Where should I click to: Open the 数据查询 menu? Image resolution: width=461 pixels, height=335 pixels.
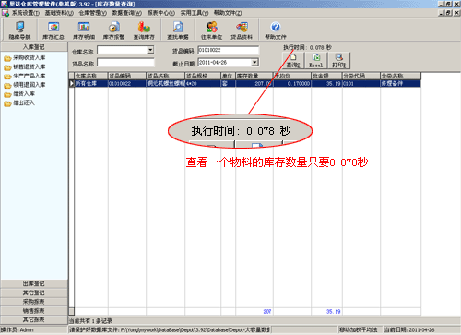click(127, 13)
